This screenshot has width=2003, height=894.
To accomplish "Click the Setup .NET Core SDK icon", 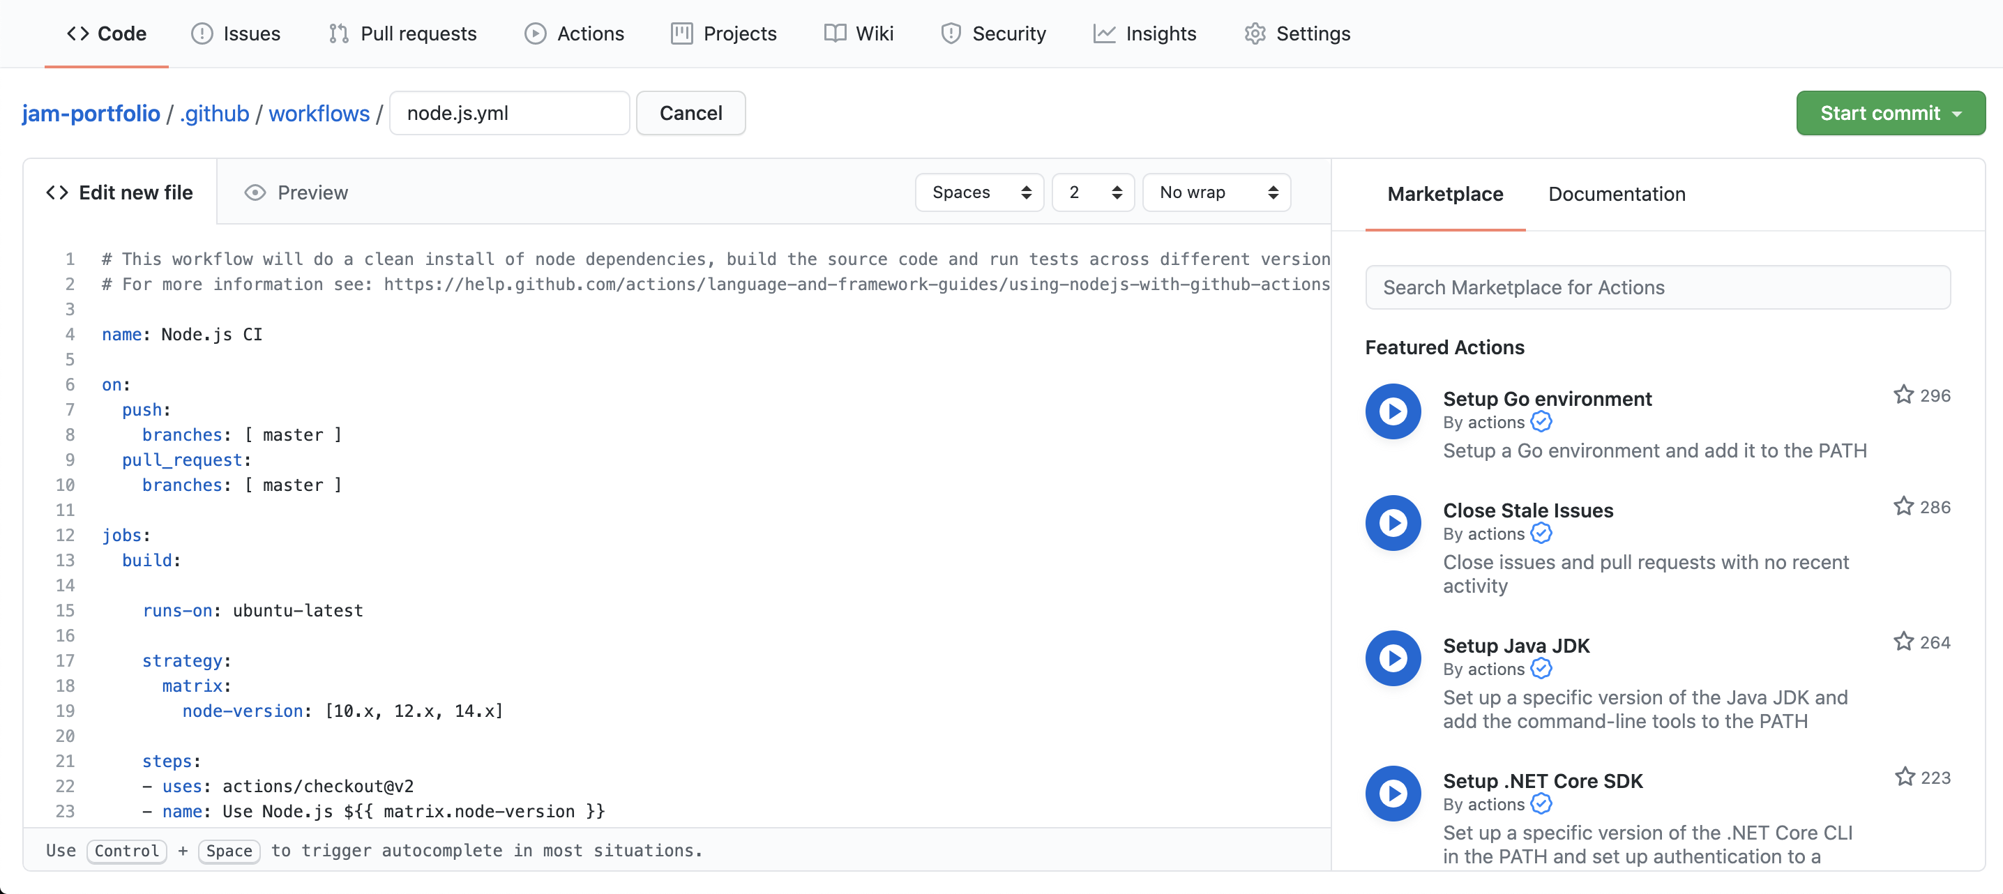I will 1393,794.
